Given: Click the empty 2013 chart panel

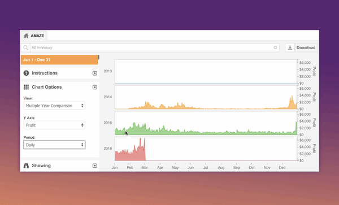Looking at the screenshot, I should (x=206, y=71).
